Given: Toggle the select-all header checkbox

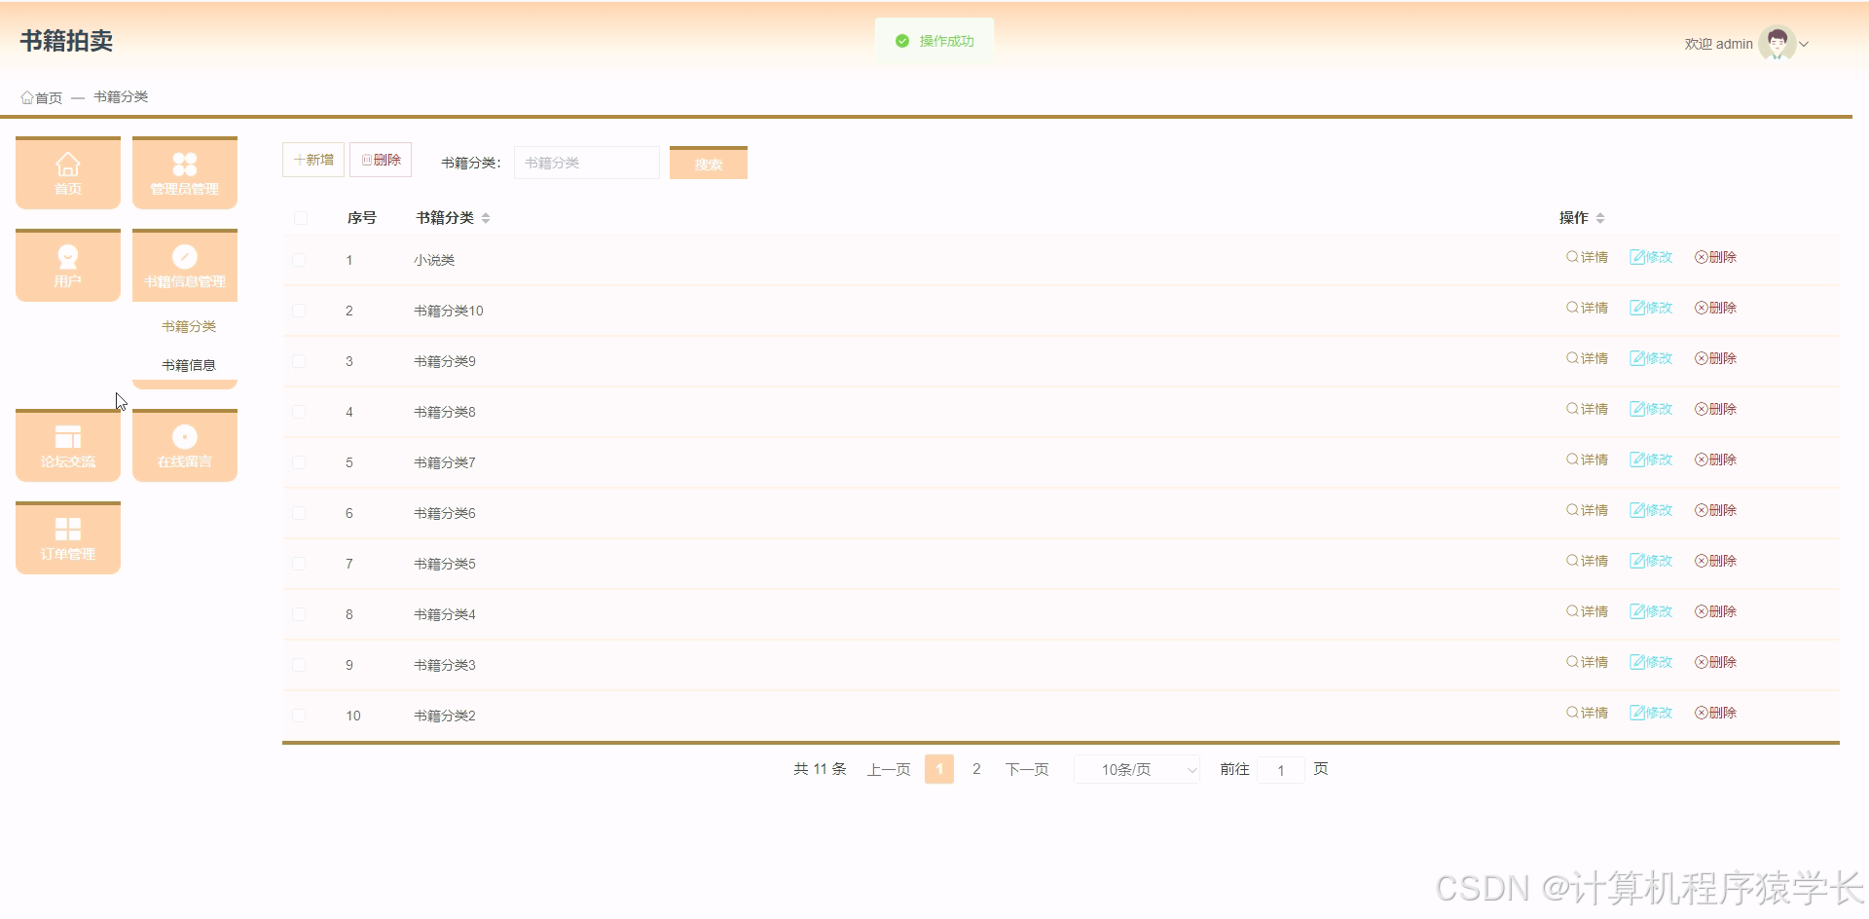Looking at the screenshot, I should [x=300, y=218].
